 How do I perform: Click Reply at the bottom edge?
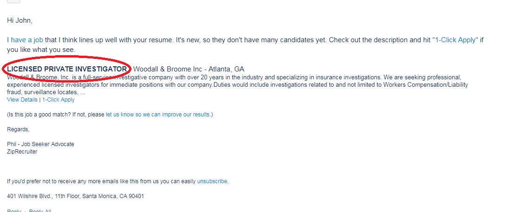pos(14,211)
